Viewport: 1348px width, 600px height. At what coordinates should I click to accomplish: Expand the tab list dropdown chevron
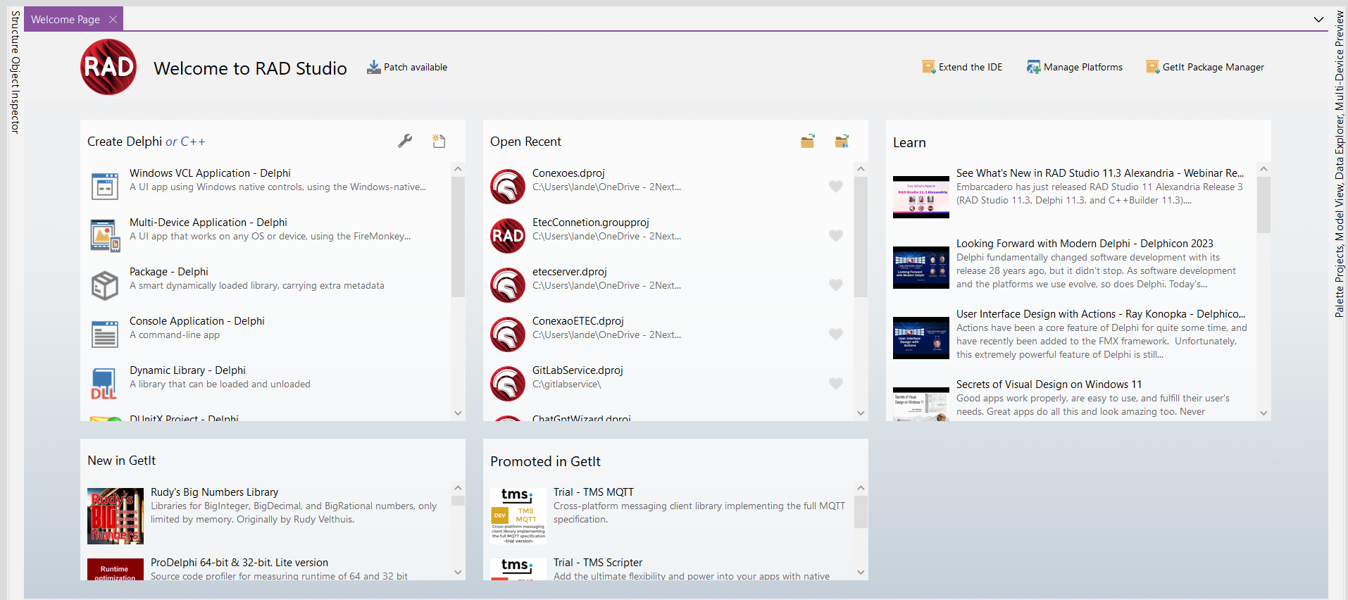[x=1318, y=20]
